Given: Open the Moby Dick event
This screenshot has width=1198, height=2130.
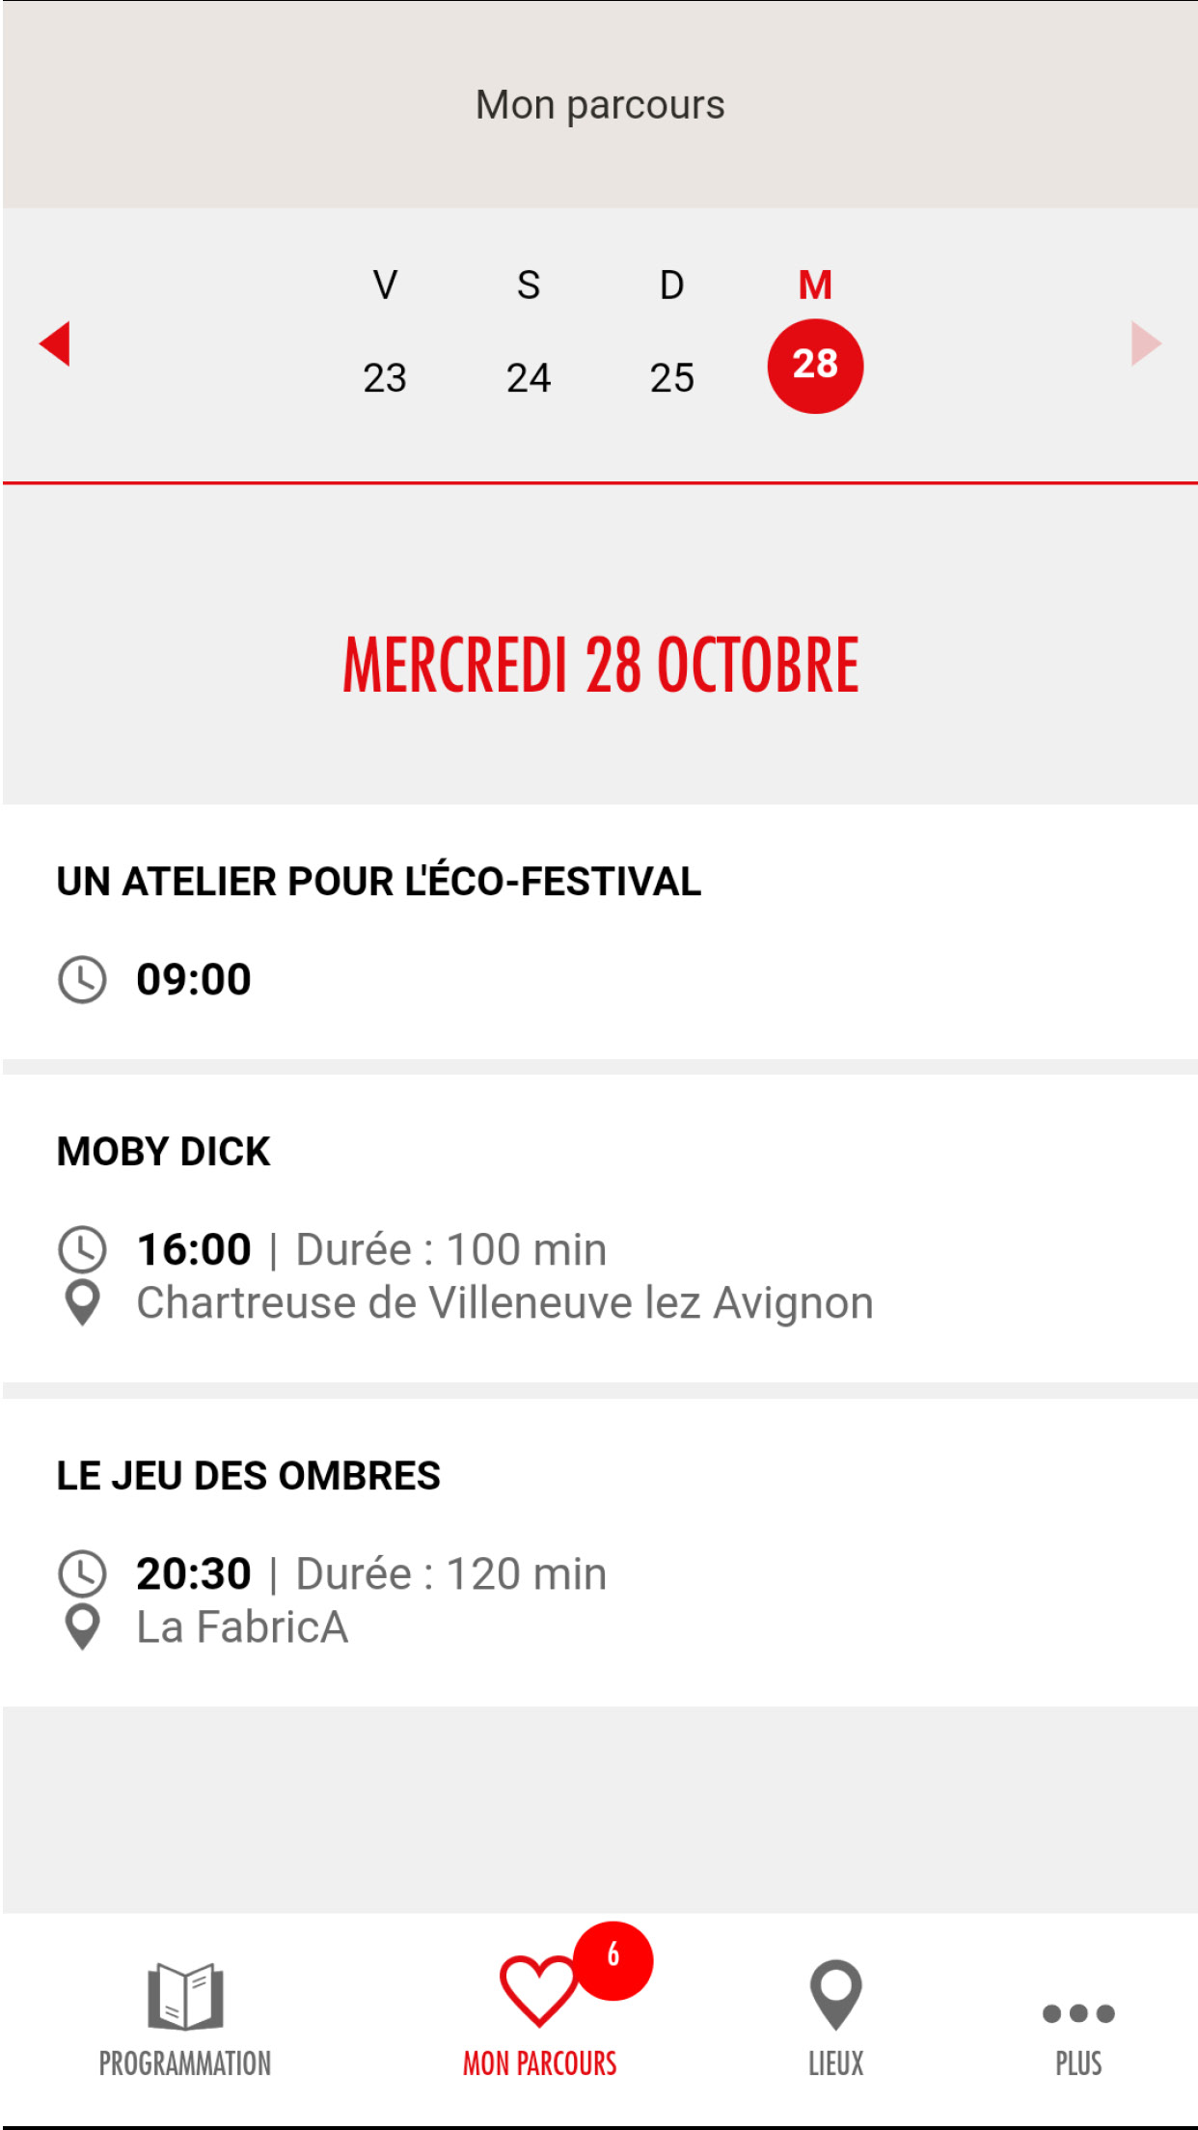Looking at the screenshot, I should point(164,1152).
